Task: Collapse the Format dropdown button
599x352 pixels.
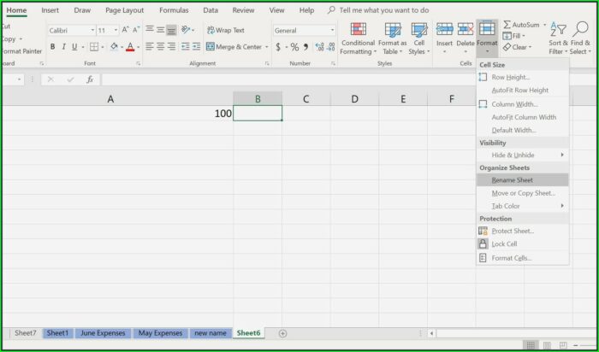Action: tap(487, 38)
